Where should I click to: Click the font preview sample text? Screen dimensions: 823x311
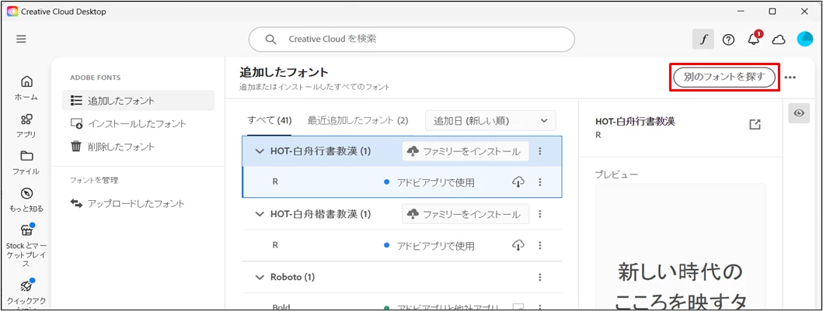point(680,288)
